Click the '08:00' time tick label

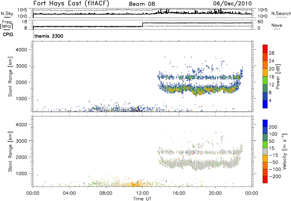pyautogui.click(x=106, y=193)
